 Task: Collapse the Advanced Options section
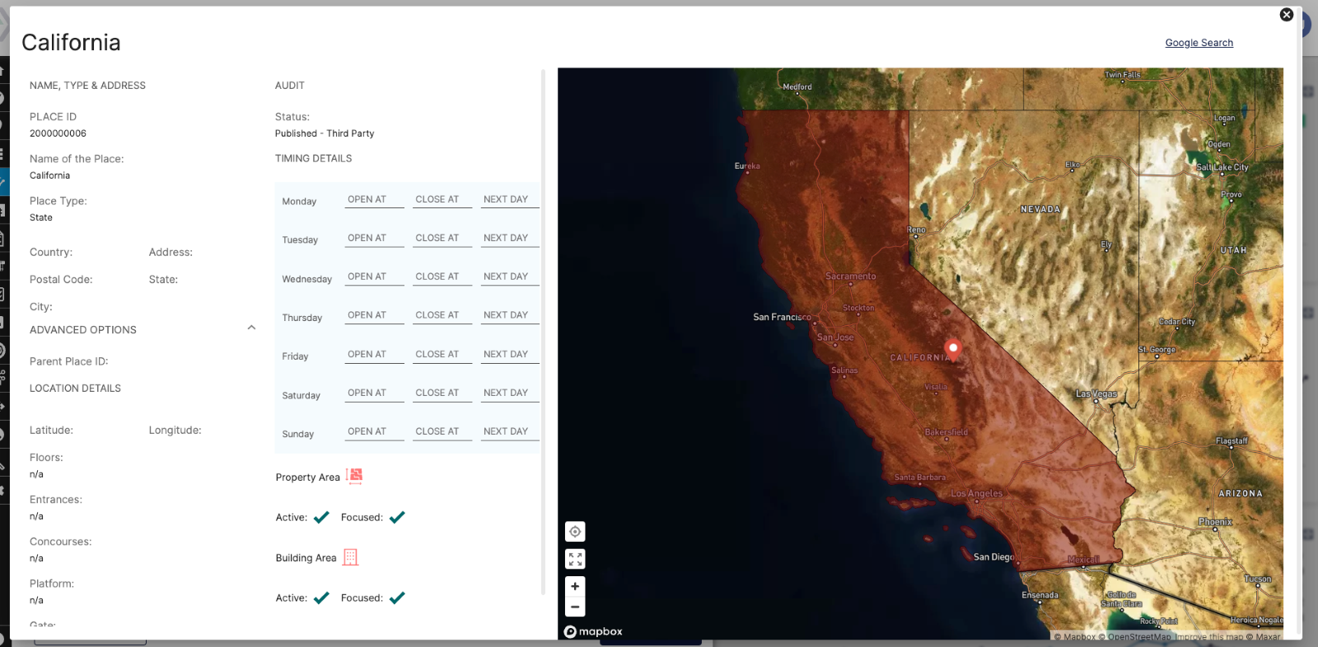251,328
